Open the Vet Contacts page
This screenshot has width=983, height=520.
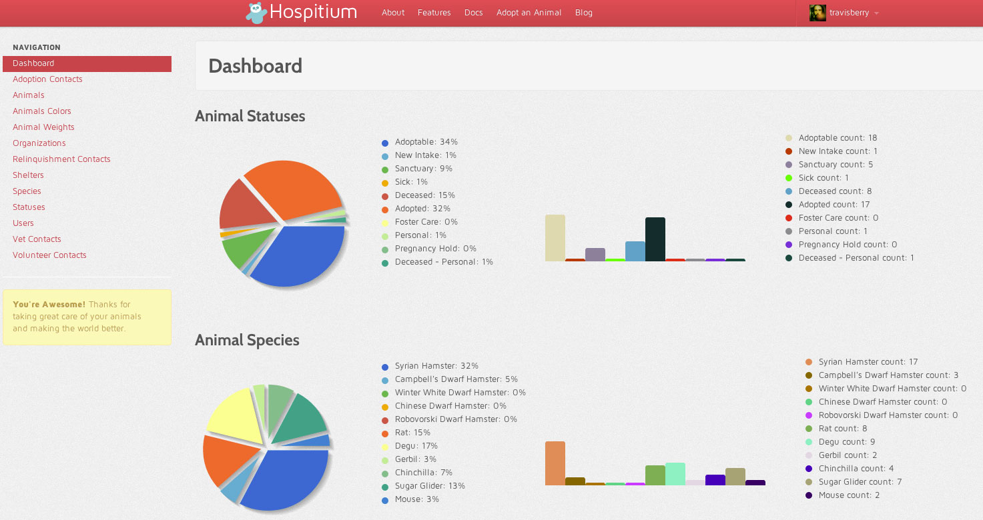click(37, 239)
